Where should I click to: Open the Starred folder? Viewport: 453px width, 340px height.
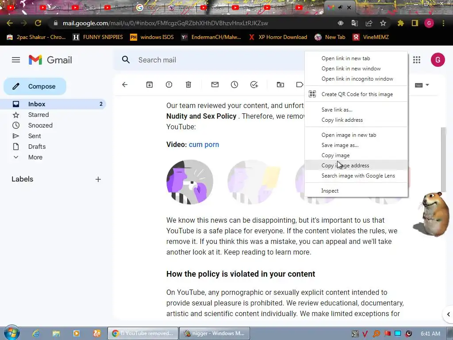[53, 115]
